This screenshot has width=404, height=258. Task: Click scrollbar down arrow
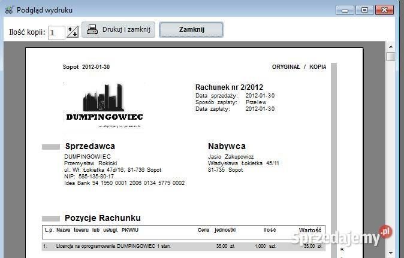tap(391, 253)
